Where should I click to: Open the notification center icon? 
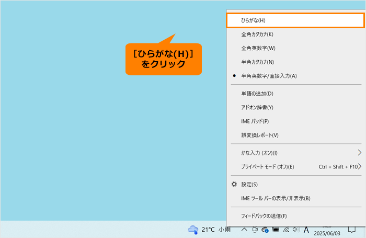[352, 230]
